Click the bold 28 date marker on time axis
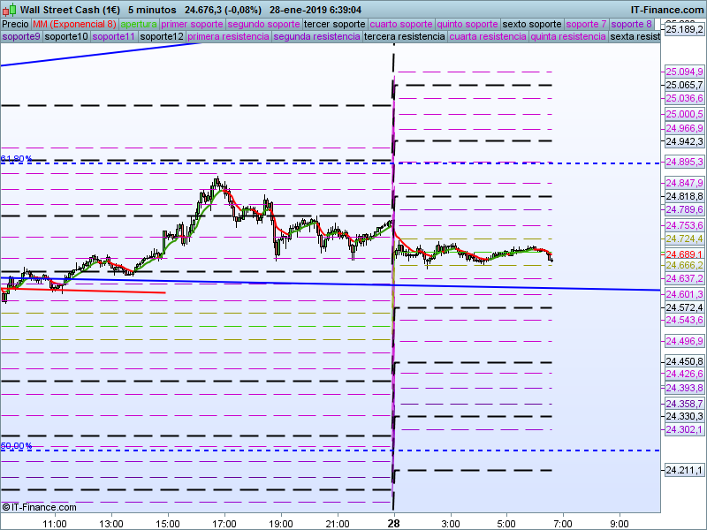Image resolution: width=707 pixels, height=530 pixels. tap(393, 524)
